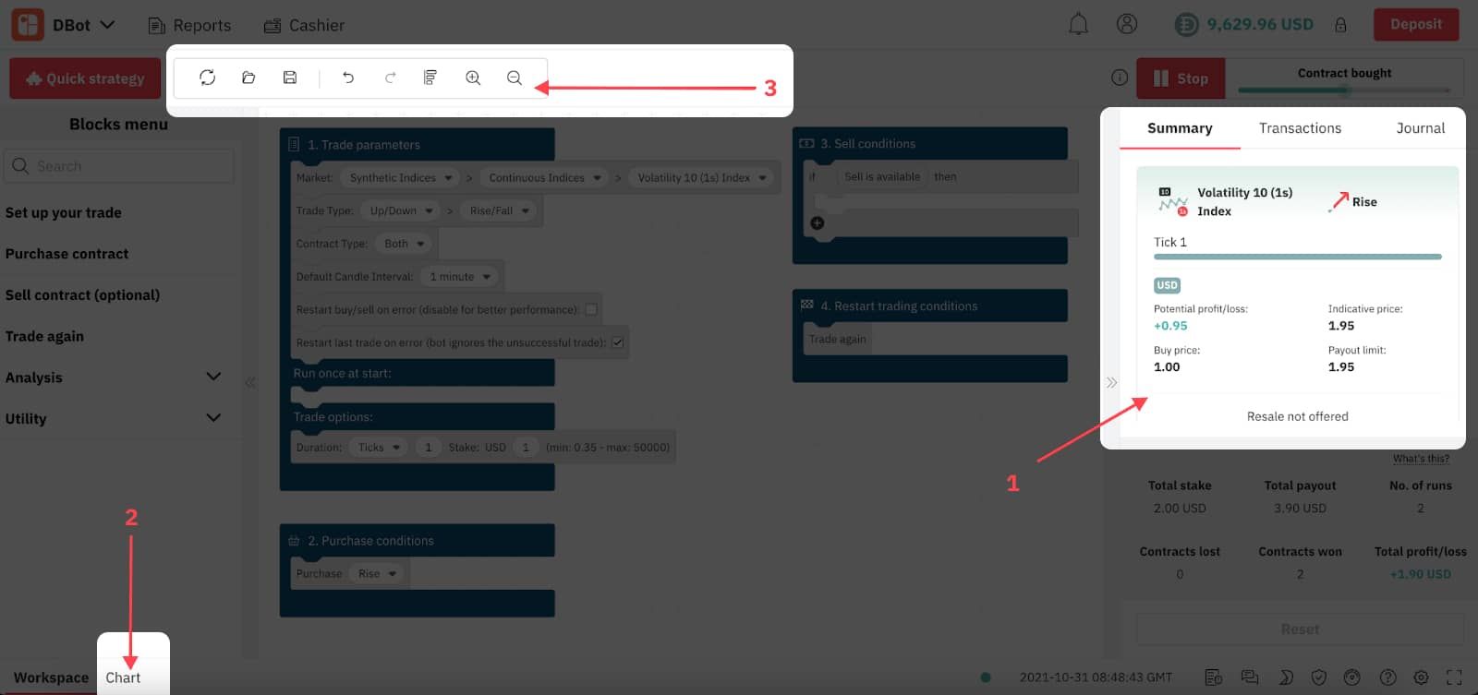
Task: Collapse the blocks menu with double chevron
Action: (x=250, y=382)
